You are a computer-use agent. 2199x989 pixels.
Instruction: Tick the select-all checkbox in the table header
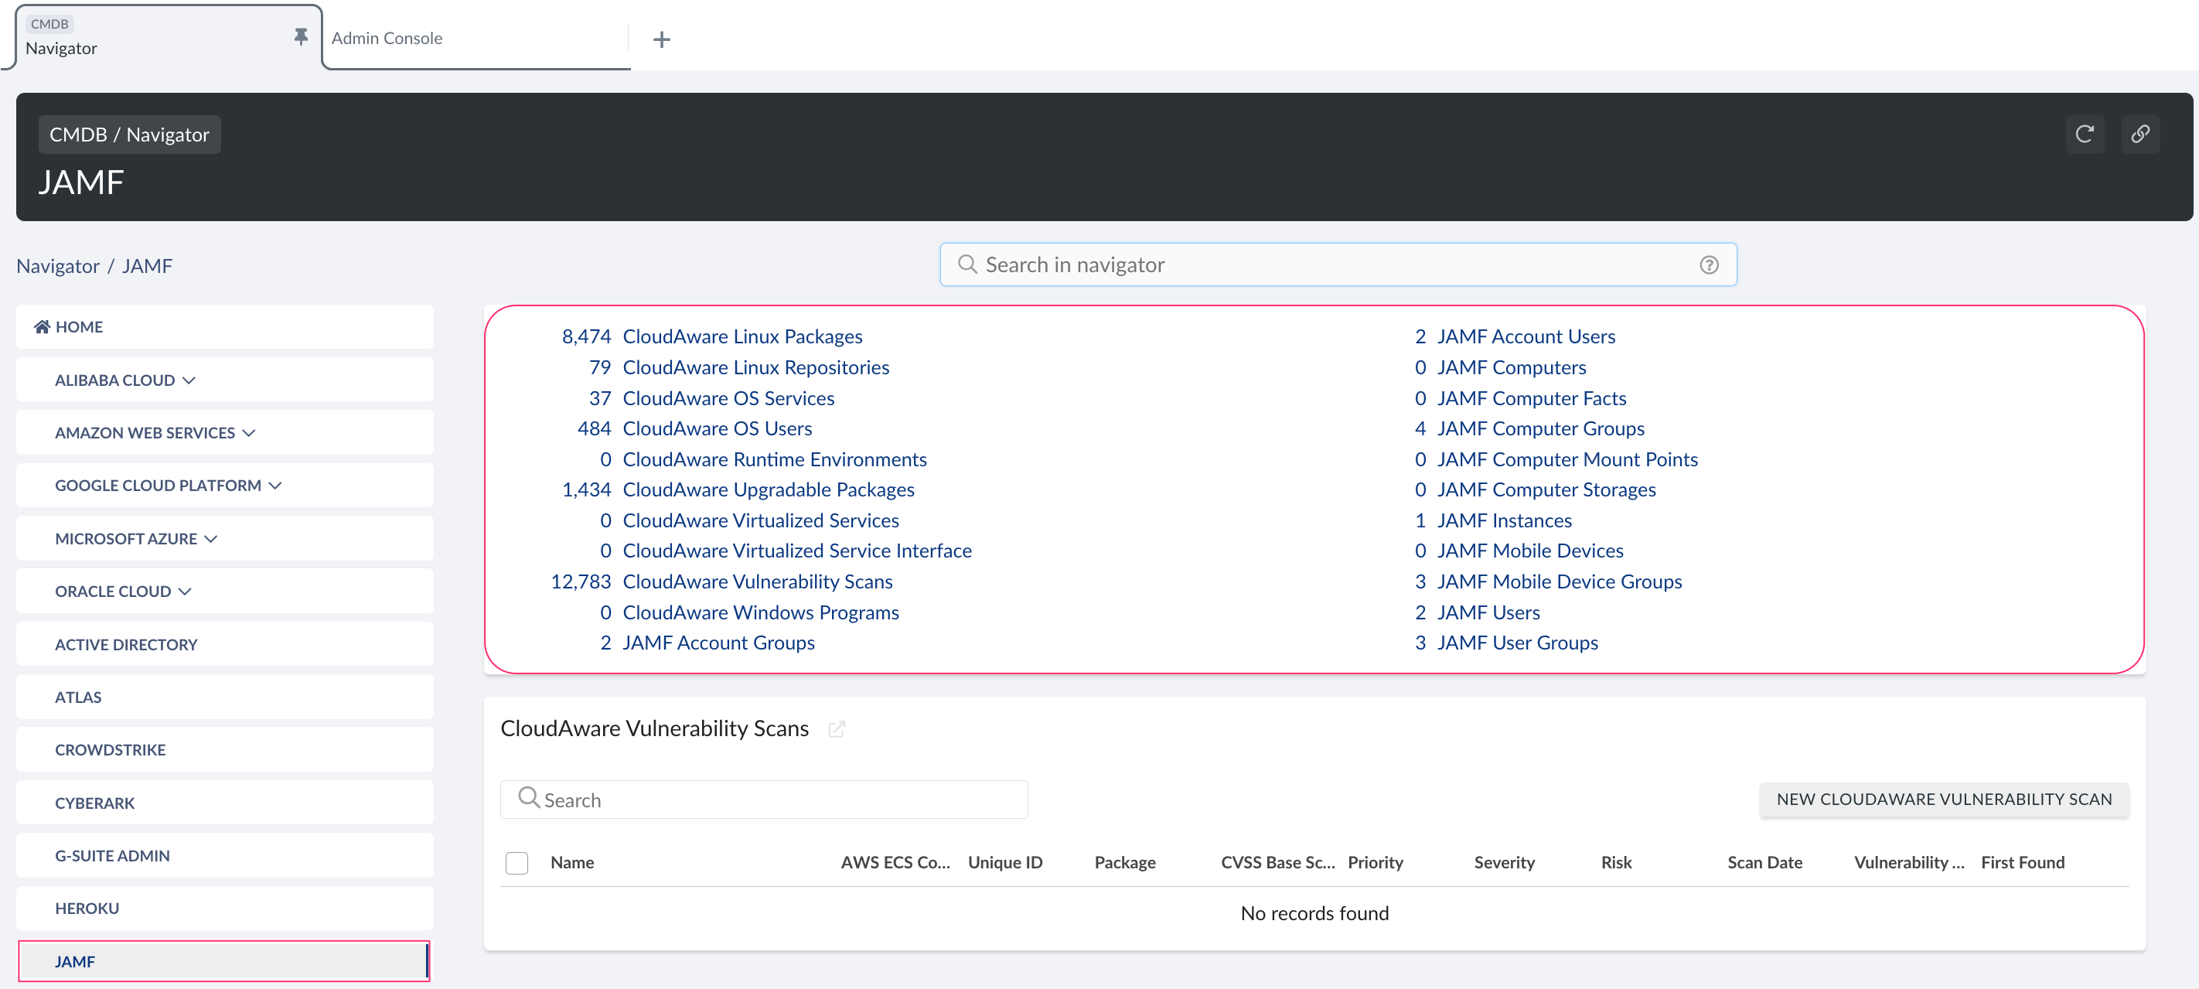click(x=517, y=863)
